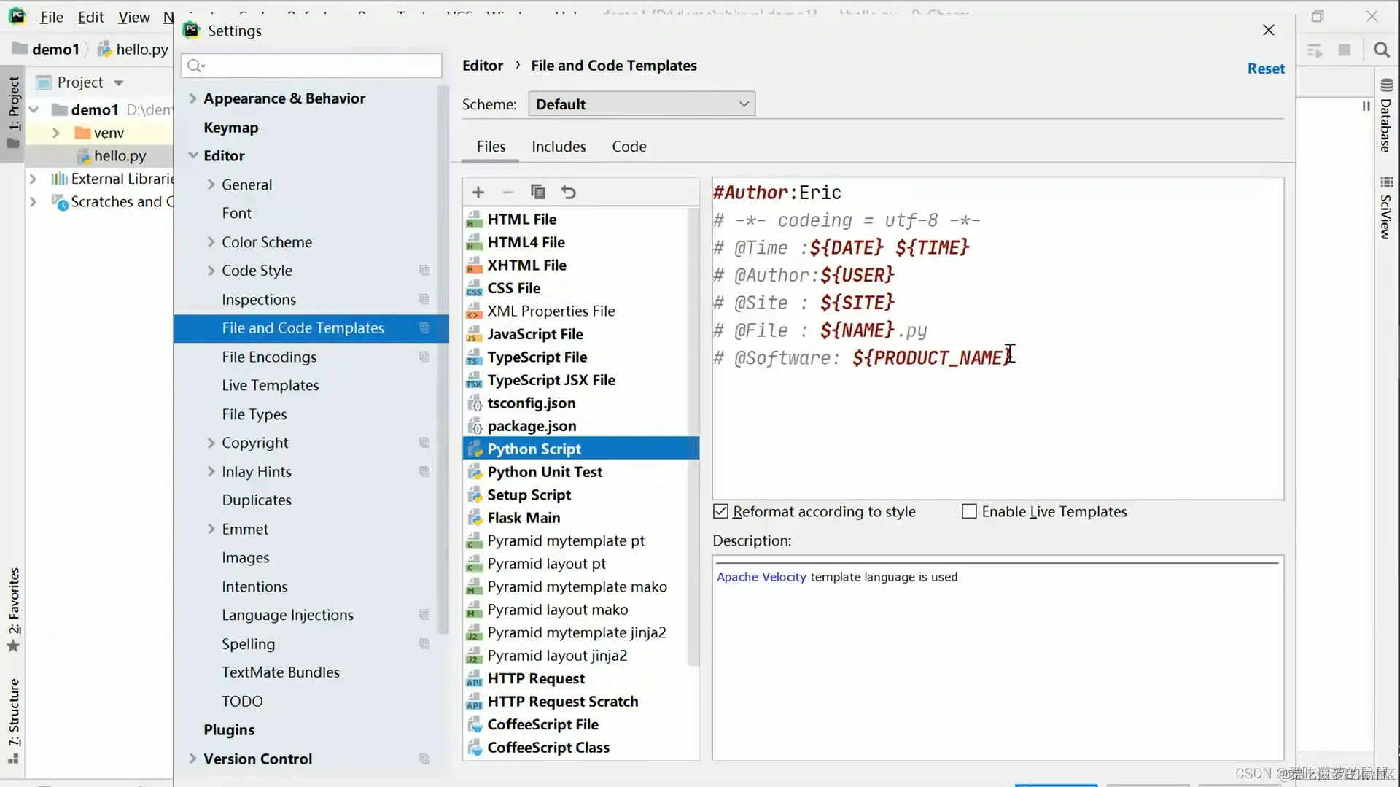Open the Structure tool window
This screenshot has width=1400, height=787.
coord(13,721)
